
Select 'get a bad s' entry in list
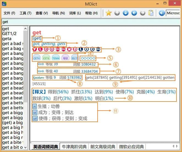point(13,44)
